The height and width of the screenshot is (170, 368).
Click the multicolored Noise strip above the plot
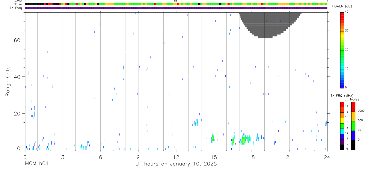[176, 4]
